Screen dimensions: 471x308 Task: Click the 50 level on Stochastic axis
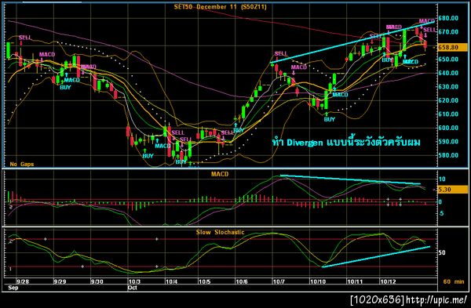click(441, 252)
